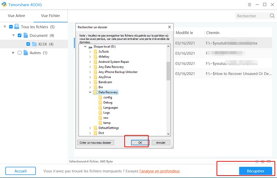Select XLSX (4) tree label

click(46, 44)
